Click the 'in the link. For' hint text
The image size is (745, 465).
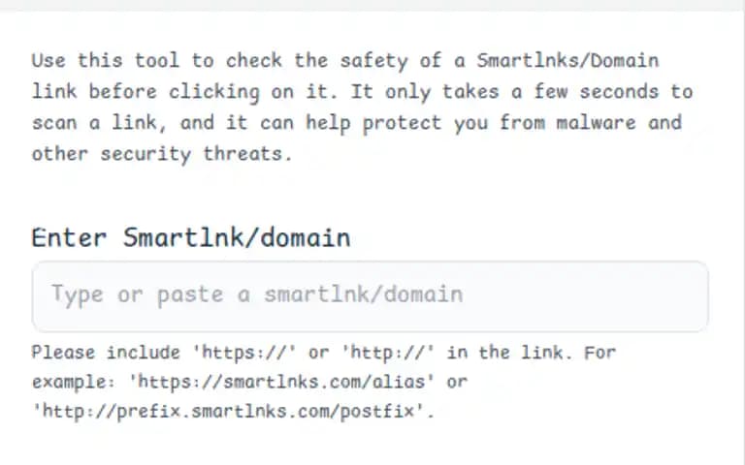click(x=532, y=353)
